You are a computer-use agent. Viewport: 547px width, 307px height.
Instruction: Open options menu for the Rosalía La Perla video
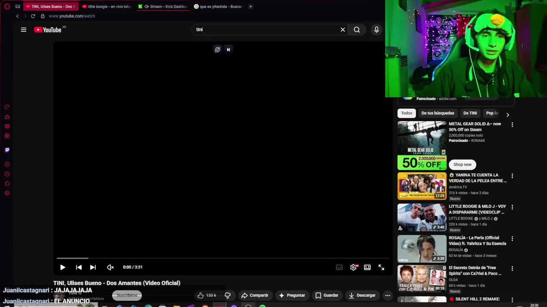(512, 239)
